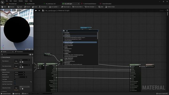Navigate back with the left arrow
The width and height of the screenshot is (169, 95).
click(36, 11)
